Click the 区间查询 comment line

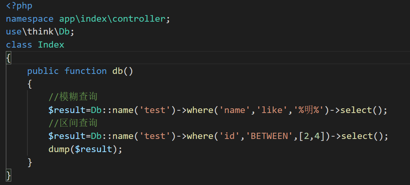pos(73,123)
